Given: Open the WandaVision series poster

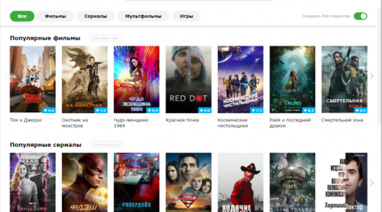Looking at the screenshot, I should click(33, 182).
